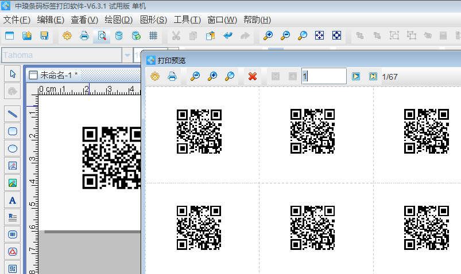Open database settings from main toolbar
This screenshot has height=274, width=461.
click(119, 36)
